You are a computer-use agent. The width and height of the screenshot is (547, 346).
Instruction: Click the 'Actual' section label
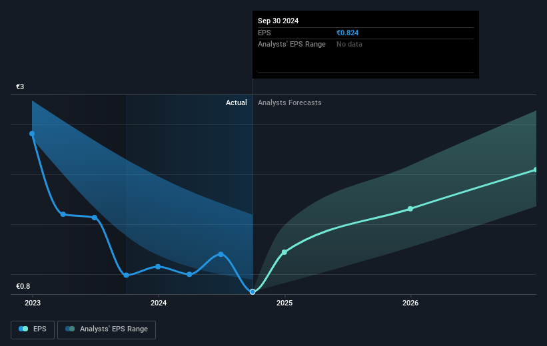click(x=236, y=102)
